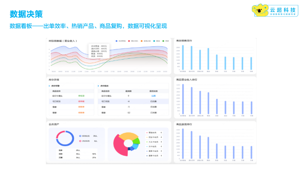Viewport: 299px width, 173px height.
Task: Click the 商品营业收入排行 chart title
Action: click(x=187, y=80)
